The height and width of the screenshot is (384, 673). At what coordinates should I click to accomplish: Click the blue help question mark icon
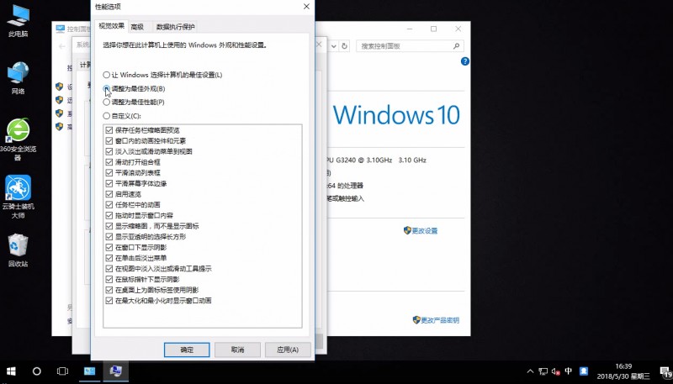pos(465,61)
